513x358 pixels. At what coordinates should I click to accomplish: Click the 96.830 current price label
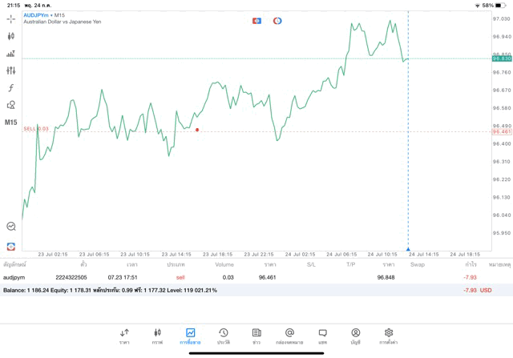click(x=502, y=58)
